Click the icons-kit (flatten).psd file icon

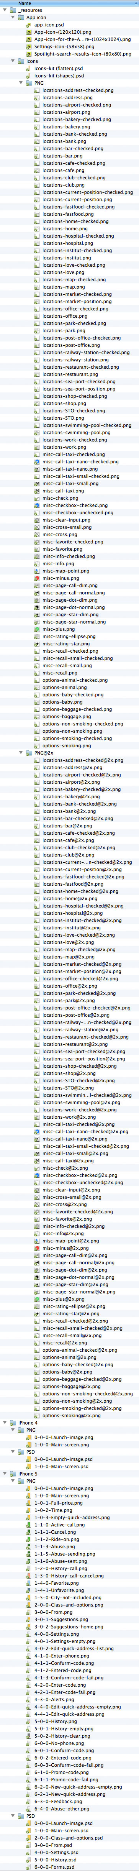click(29, 68)
